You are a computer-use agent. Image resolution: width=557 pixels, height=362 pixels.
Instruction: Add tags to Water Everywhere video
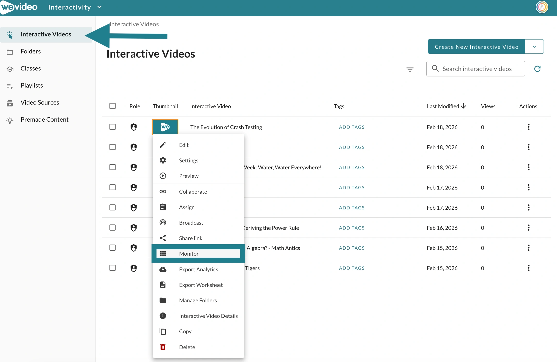click(352, 167)
